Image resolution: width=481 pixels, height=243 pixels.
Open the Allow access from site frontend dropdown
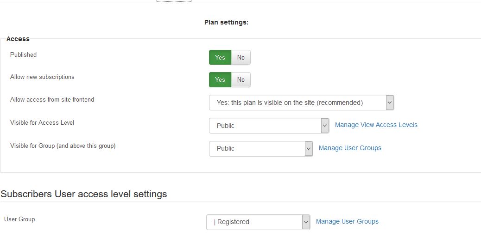tap(301, 103)
